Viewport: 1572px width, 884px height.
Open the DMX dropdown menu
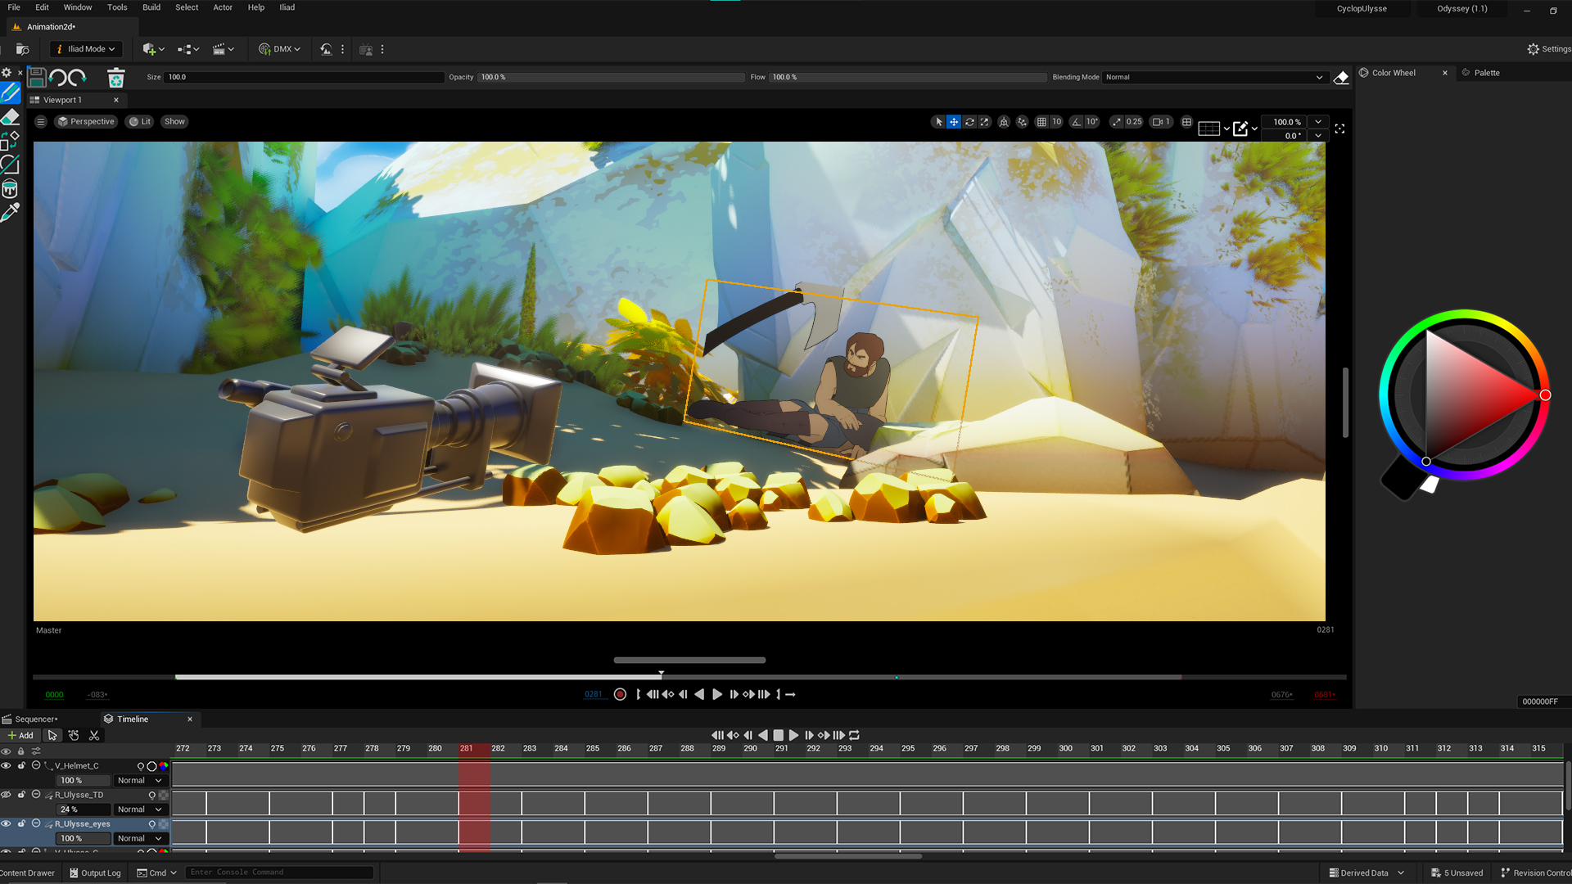coord(280,49)
